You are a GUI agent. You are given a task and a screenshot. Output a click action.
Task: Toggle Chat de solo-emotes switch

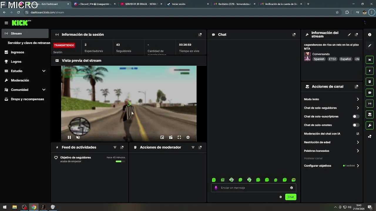[x=356, y=125]
